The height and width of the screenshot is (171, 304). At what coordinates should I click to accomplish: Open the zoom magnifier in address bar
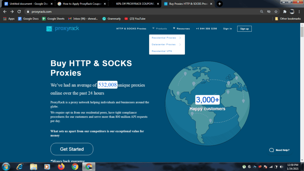[x=262, y=12]
